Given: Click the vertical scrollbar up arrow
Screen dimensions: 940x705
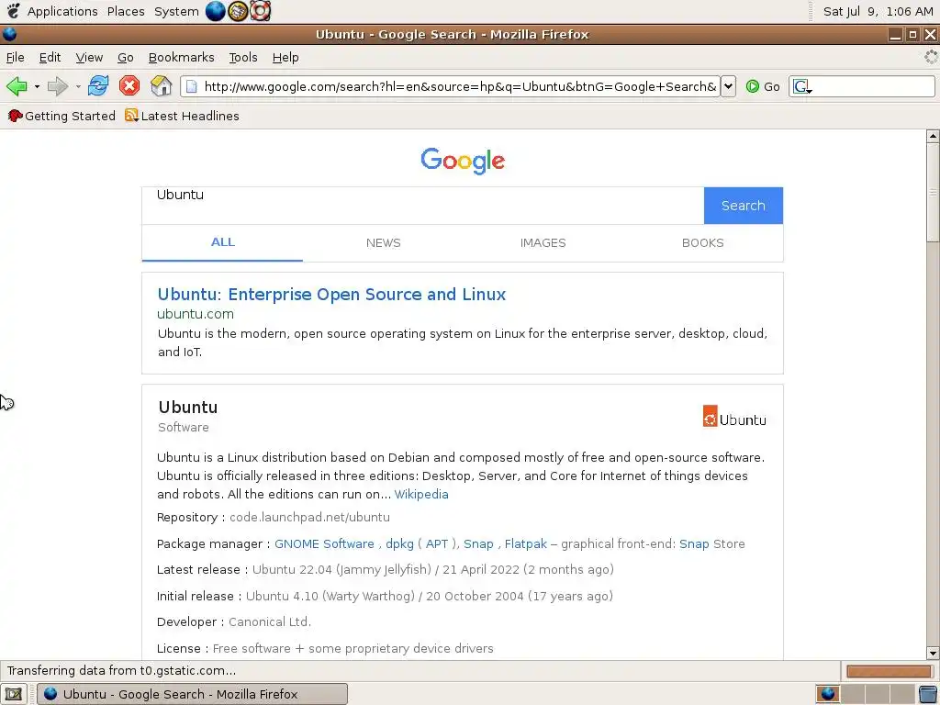Looking at the screenshot, I should (933, 136).
